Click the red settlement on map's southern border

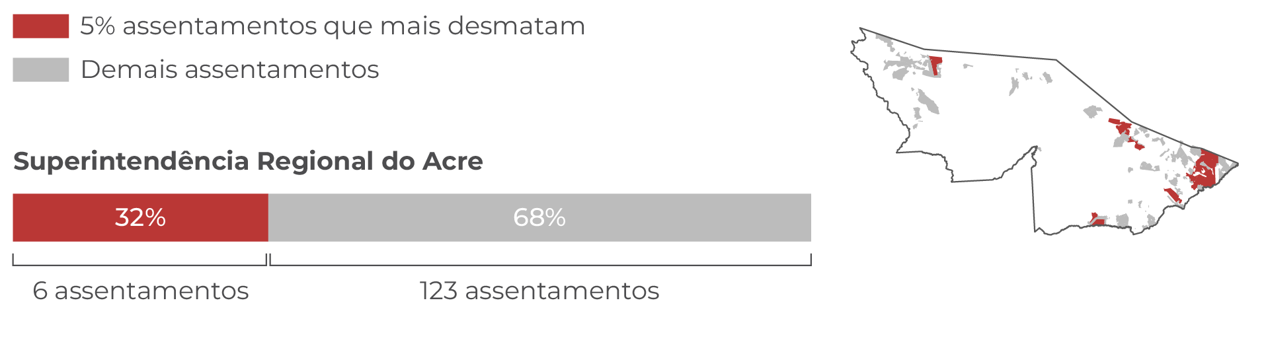(1097, 219)
